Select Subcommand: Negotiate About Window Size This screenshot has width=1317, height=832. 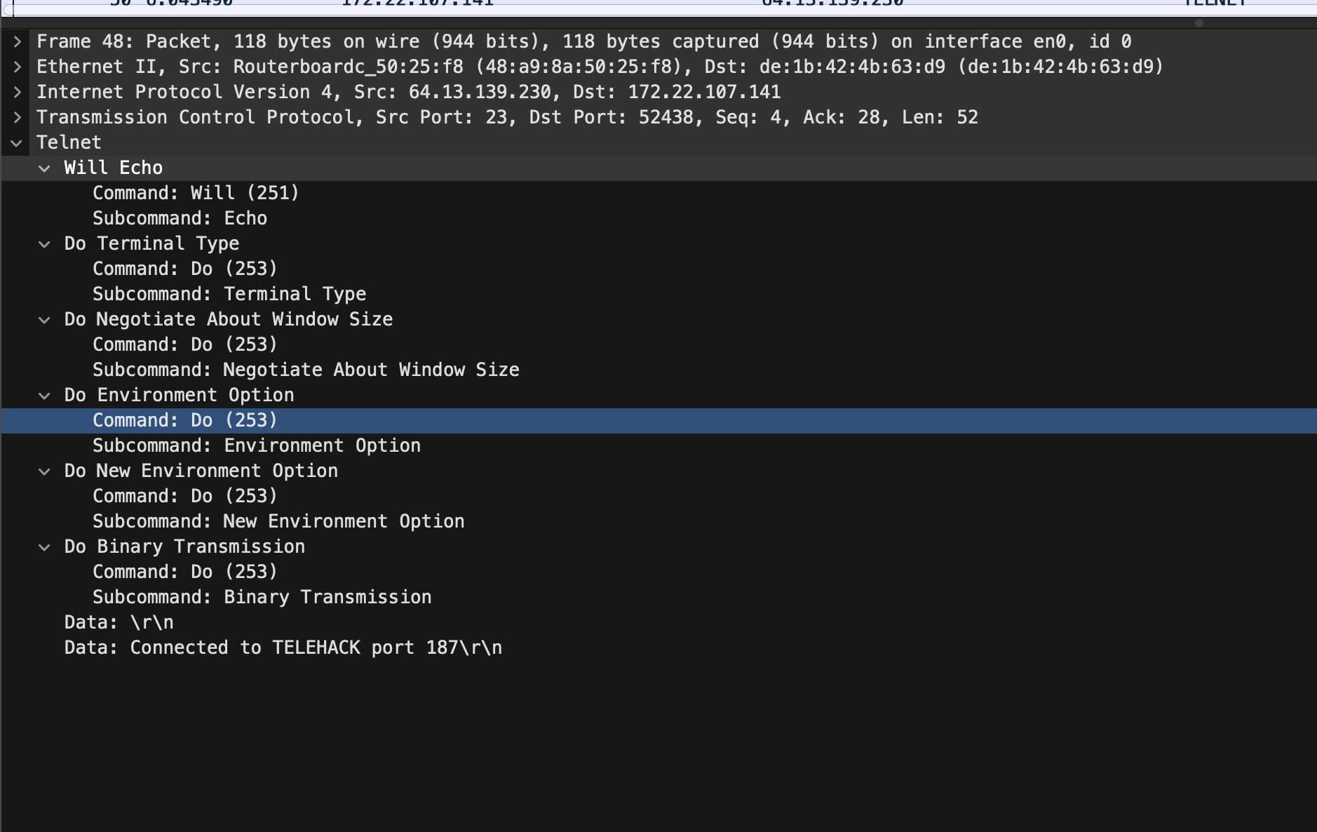click(x=306, y=370)
